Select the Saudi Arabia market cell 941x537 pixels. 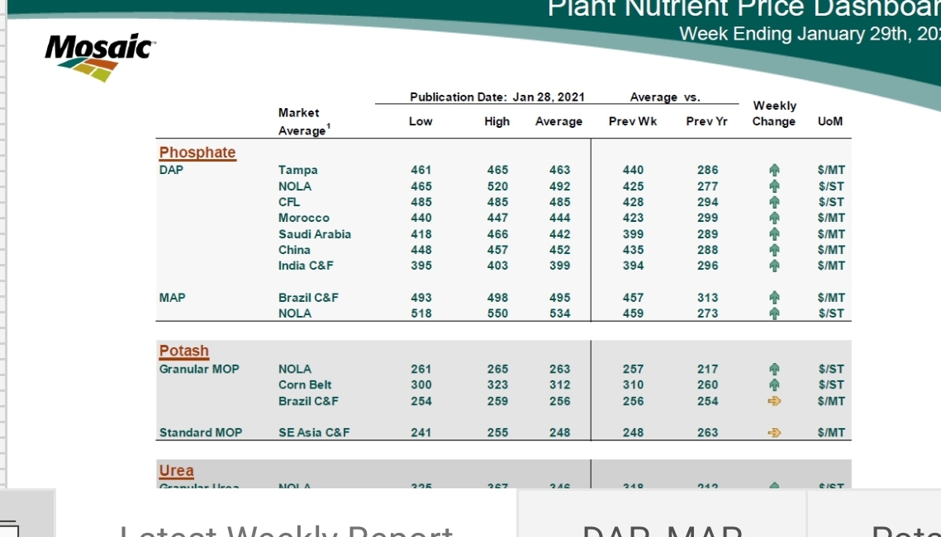[x=315, y=234]
